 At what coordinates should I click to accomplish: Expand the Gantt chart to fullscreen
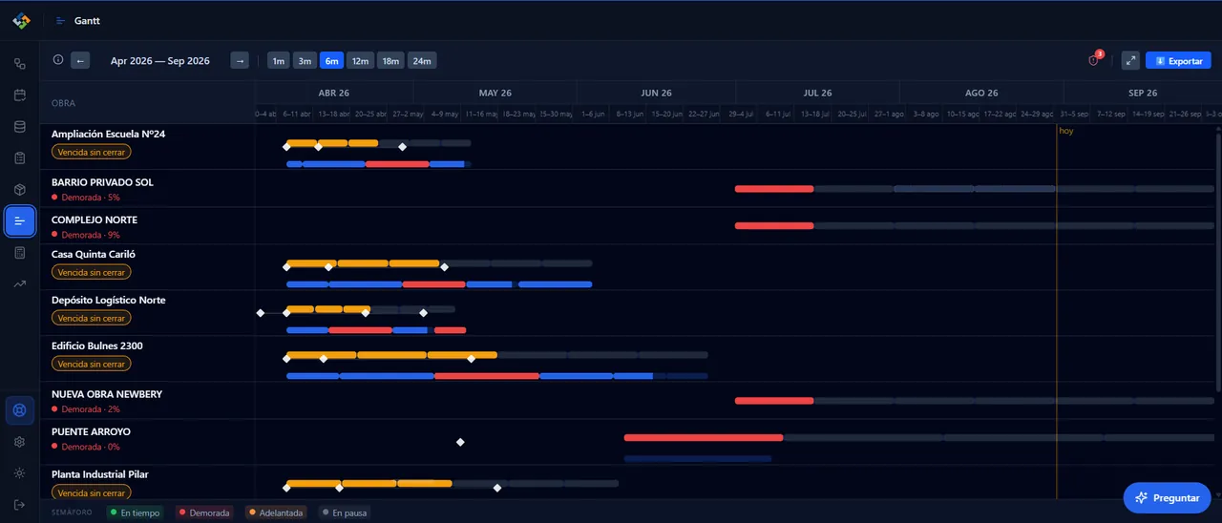click(1130, 61)
